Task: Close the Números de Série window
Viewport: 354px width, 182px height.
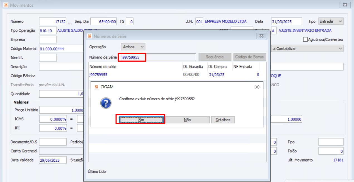Action: point(261,36)
